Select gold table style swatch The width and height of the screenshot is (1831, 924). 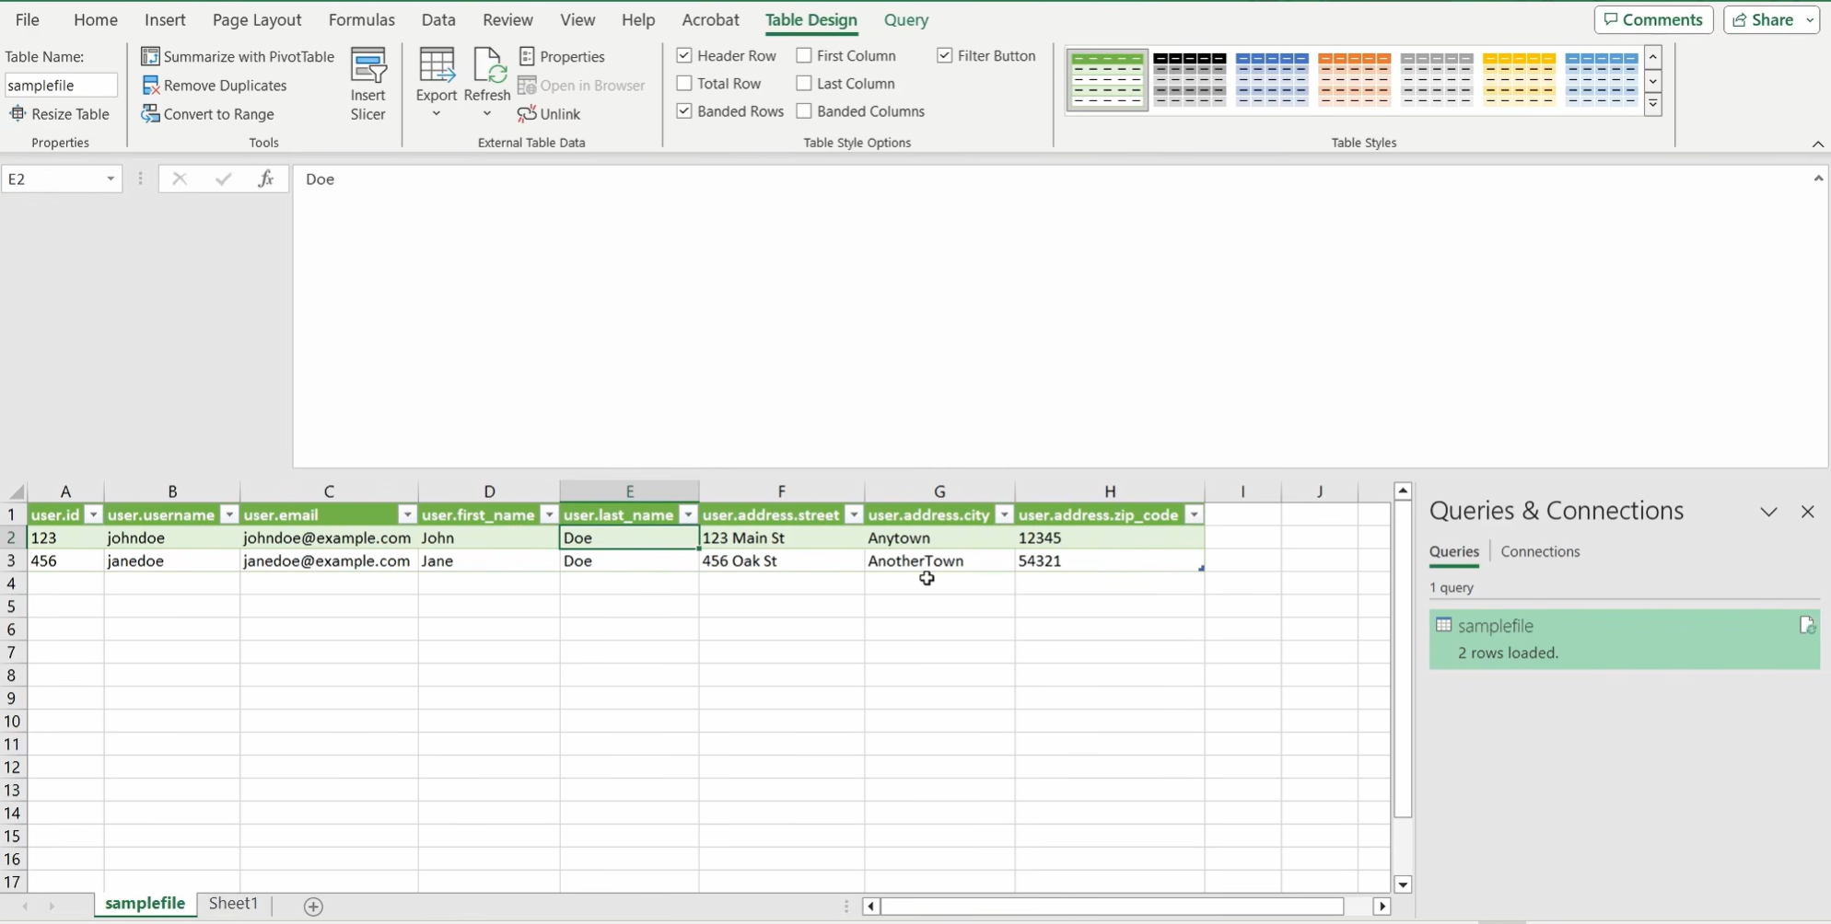[1520, 80]
